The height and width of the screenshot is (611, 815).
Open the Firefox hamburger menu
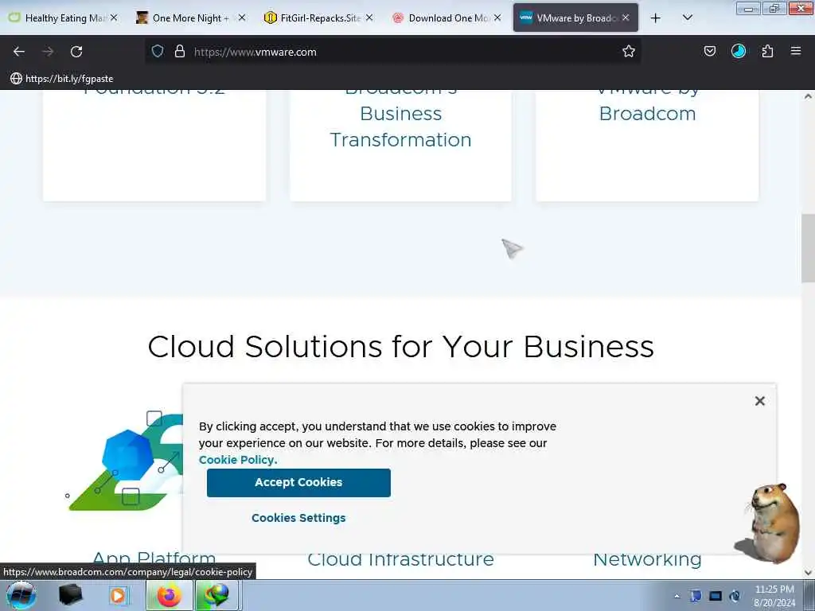coord(796,51)
